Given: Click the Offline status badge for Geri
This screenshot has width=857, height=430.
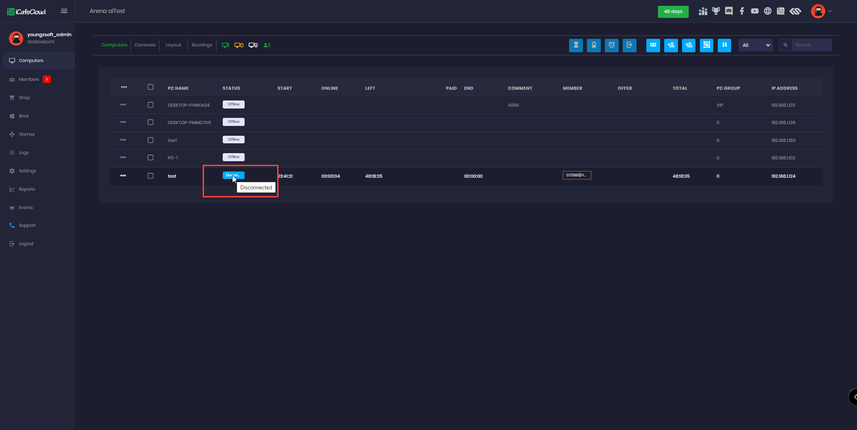Looking at the screenshot, I should (x=233, y=140).
